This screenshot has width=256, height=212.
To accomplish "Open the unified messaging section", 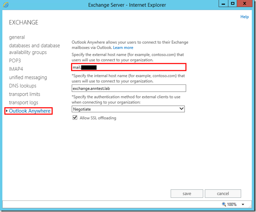I will click(28, 77).
